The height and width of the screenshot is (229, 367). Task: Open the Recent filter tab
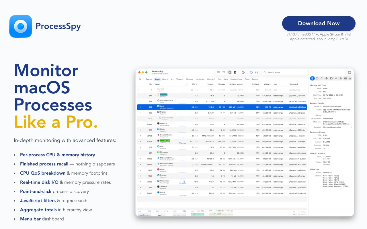[255, 79]
